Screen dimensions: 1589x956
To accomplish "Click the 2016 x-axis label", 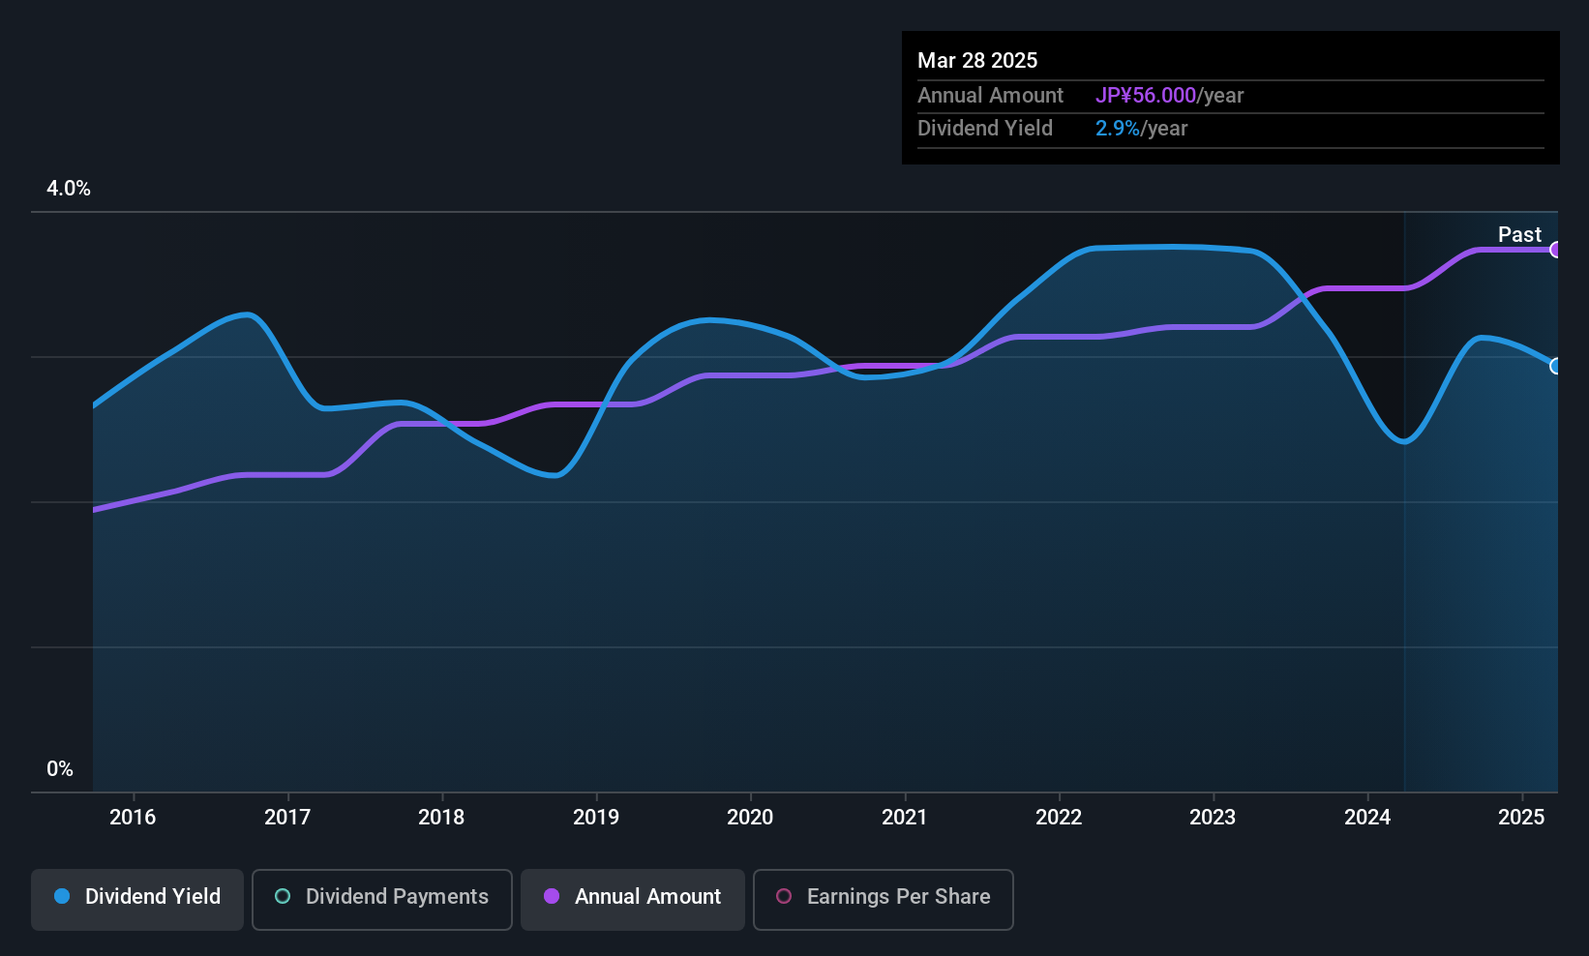I will click(x=133, y=817).
